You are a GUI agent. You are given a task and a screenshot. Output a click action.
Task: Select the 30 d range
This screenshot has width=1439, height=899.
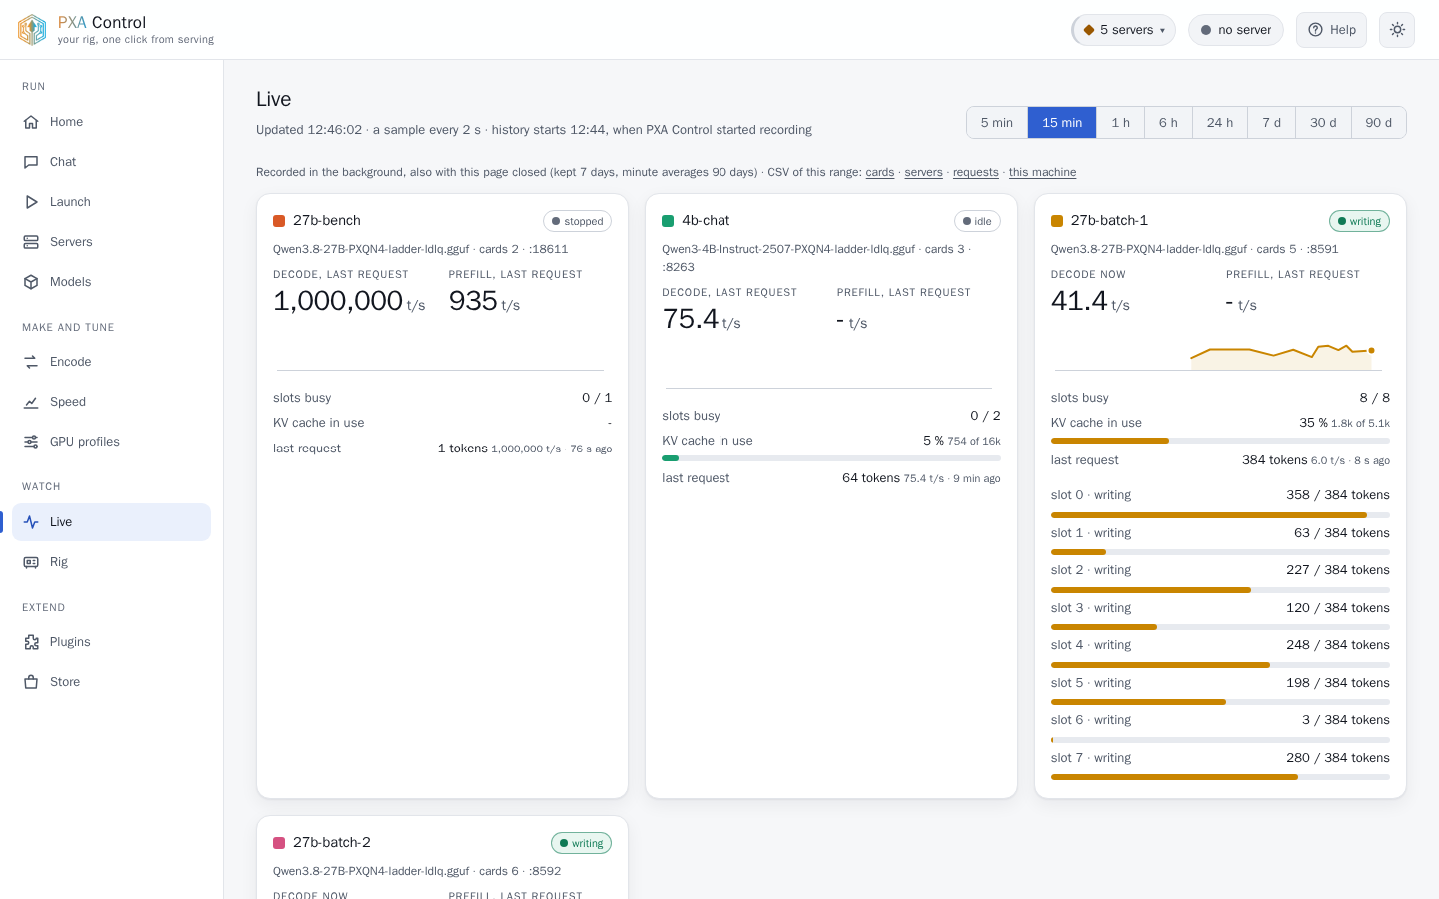[x=1323, y=123]
